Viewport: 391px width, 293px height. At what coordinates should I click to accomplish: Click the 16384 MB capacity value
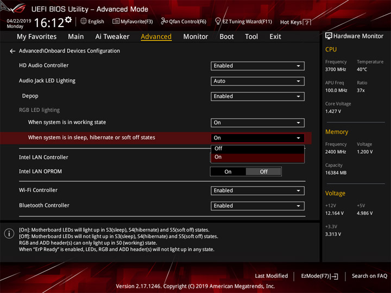(x=336, y=173)
